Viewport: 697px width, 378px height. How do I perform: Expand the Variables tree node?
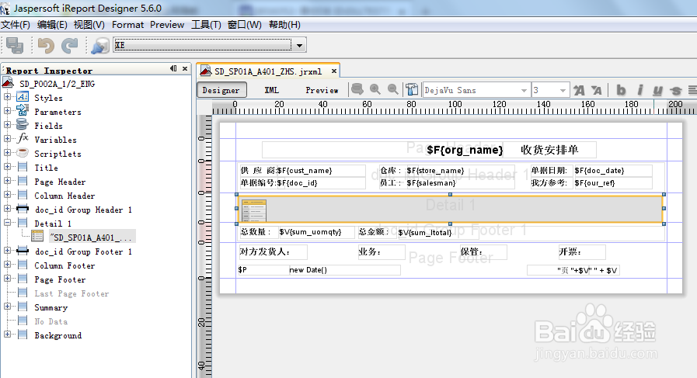(7, 139)
